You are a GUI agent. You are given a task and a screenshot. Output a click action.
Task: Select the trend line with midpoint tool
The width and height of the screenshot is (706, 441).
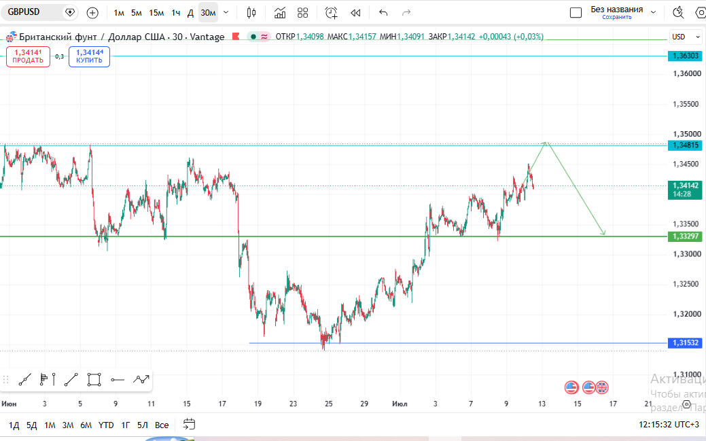[24, 380]
